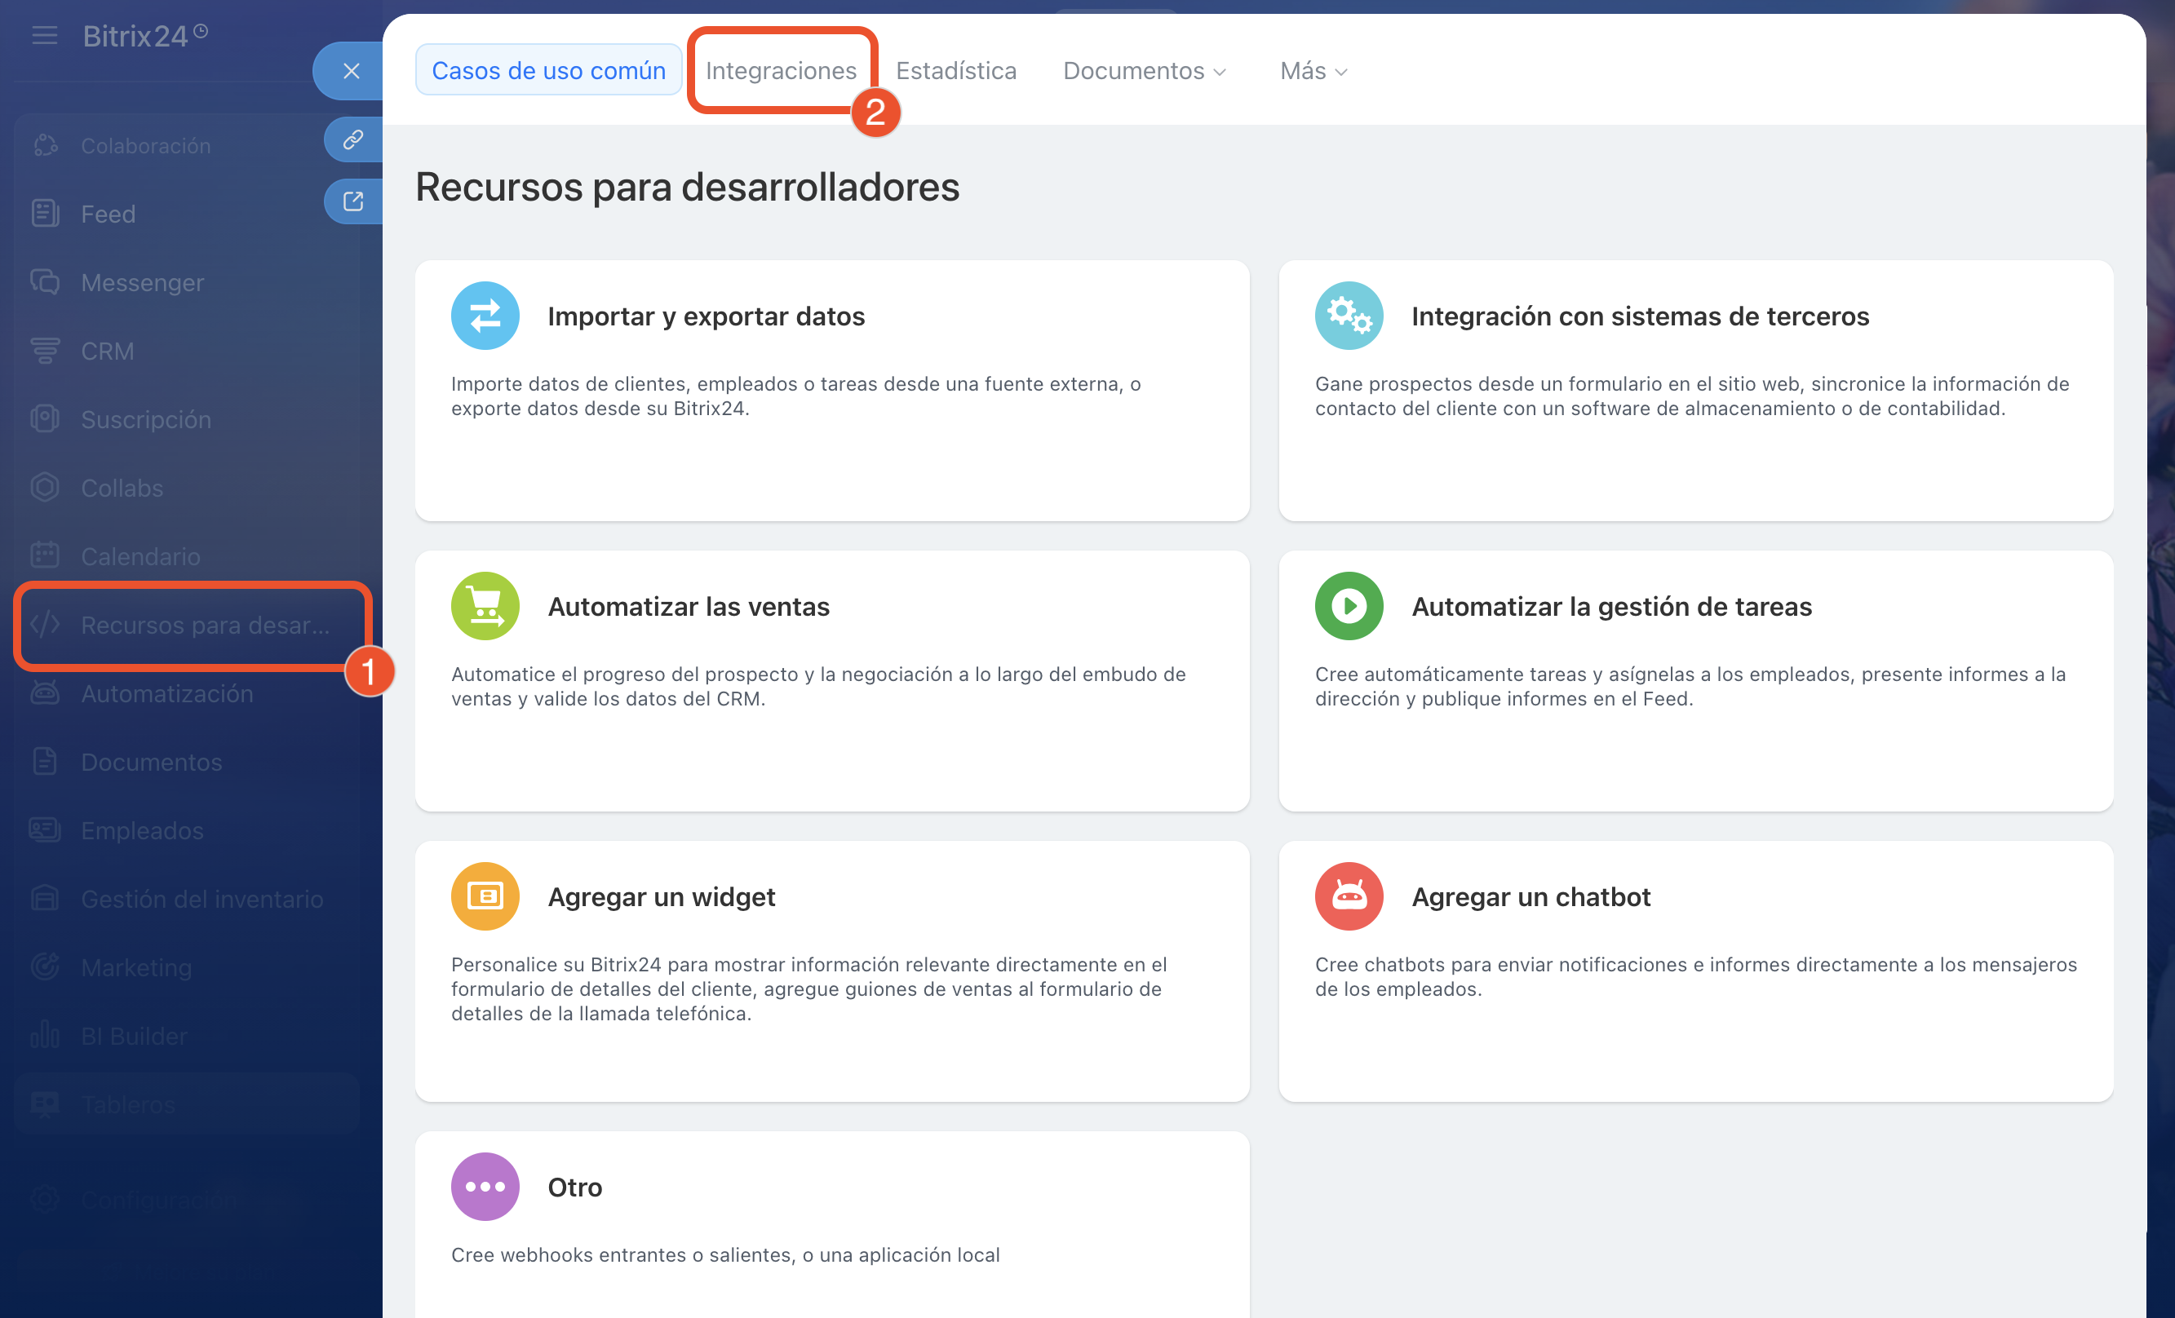Open Agregar un widget card title
Screen dimensions: 2175x1318
click(x=661, y=897)
